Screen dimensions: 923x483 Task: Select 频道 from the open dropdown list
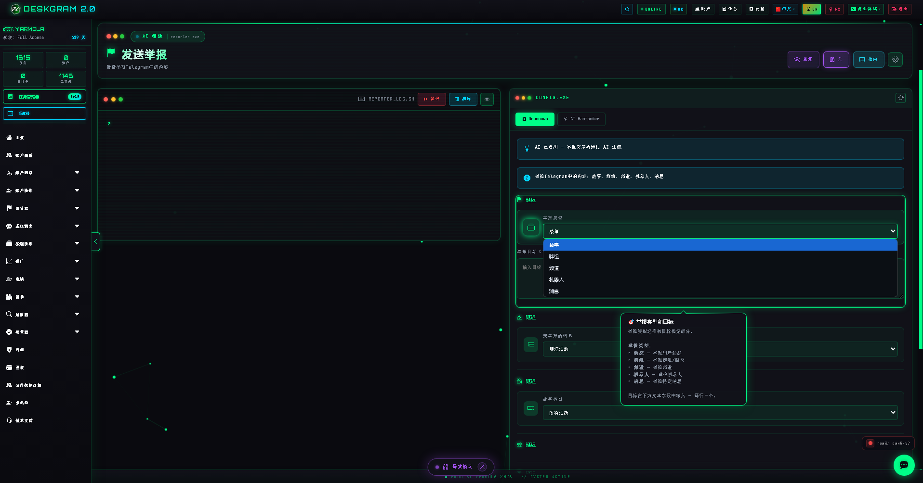720,268
